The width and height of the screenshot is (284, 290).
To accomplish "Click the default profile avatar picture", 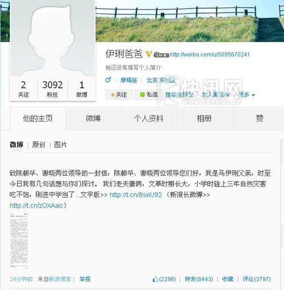I will coord(53,39).
